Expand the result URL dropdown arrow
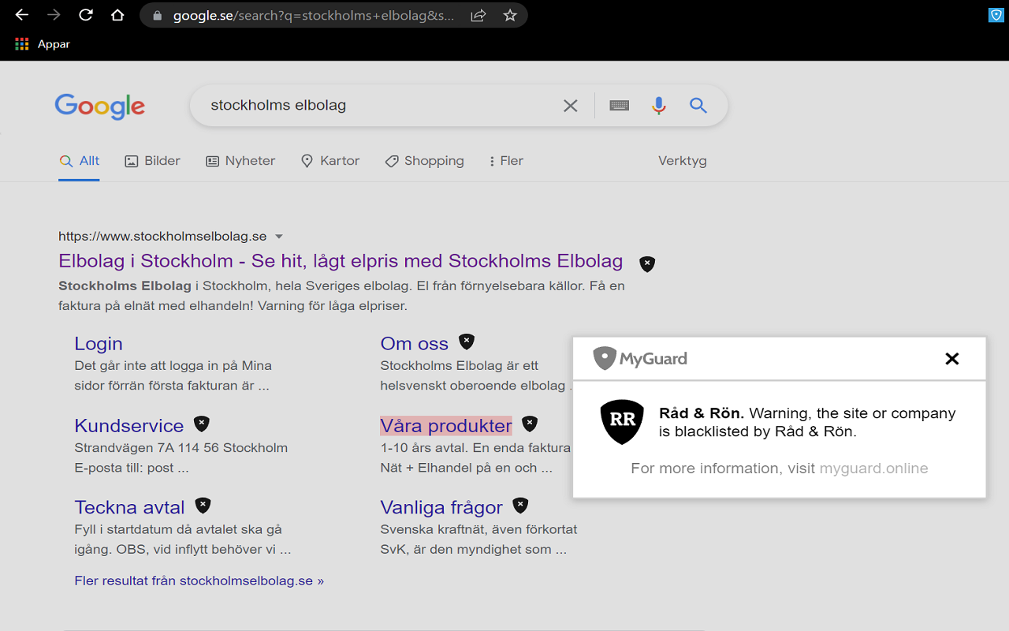 (278, 237)
